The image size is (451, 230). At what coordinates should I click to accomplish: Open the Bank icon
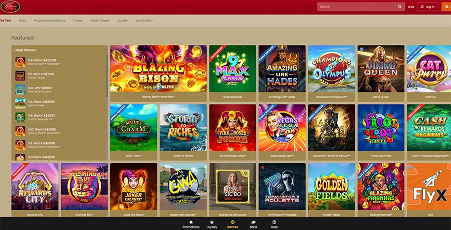[x=254, y=222]
